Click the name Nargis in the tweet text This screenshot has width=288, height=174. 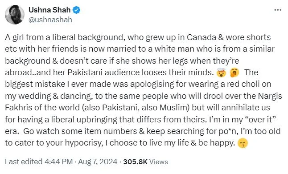pyautogui.click(x=270, y=96)
